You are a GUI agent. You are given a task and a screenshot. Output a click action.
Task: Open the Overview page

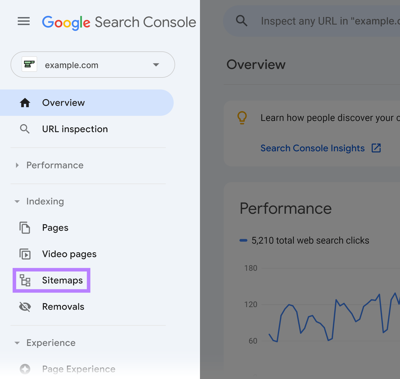click(63, 102)
